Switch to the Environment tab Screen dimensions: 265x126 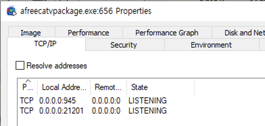(x=212, y=45)
